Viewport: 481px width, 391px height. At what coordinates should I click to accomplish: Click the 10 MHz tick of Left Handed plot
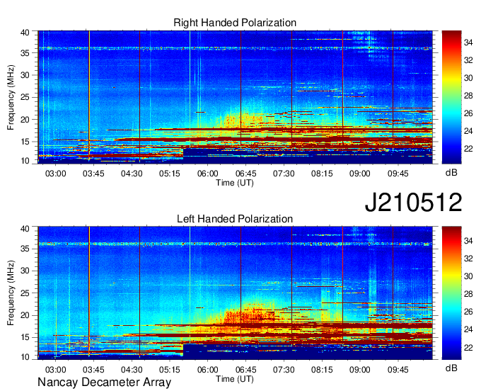[25, 357]
